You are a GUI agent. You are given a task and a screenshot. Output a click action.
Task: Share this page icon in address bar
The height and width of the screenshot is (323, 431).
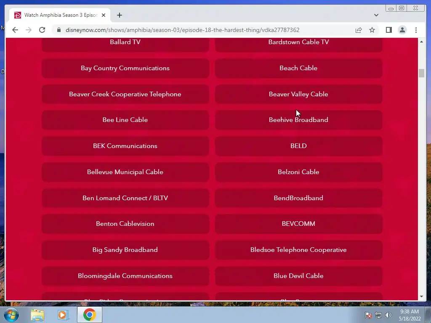pos(359,30)
